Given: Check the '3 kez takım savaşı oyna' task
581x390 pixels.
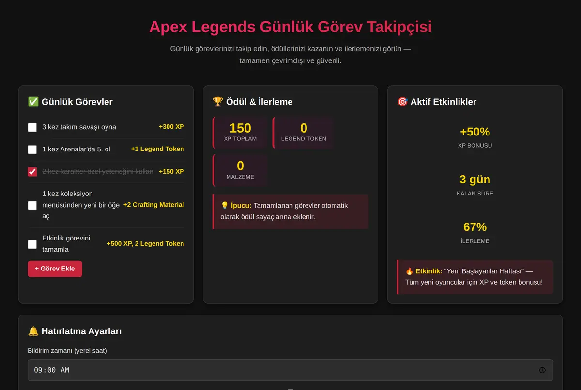Looking at the screenshot, I should coord(32,127).
